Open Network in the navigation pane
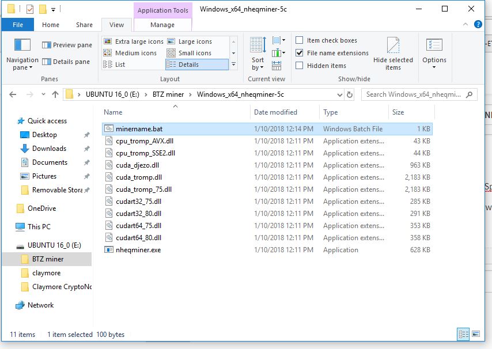Viewport: 492px width, 349px height. (40, 305)
